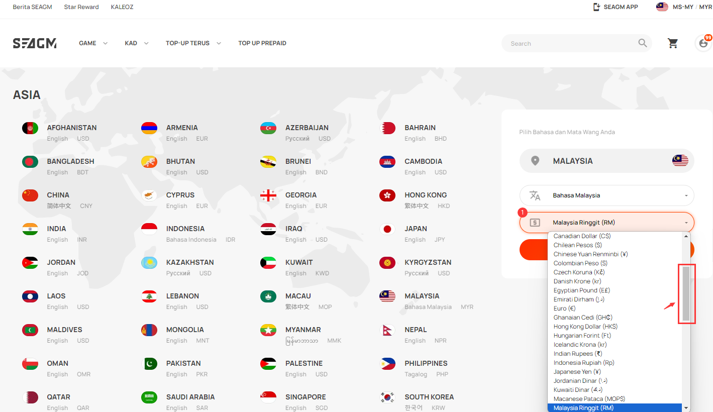Open the Malaysia Ringgit currency dropdown

coord(606,223)
